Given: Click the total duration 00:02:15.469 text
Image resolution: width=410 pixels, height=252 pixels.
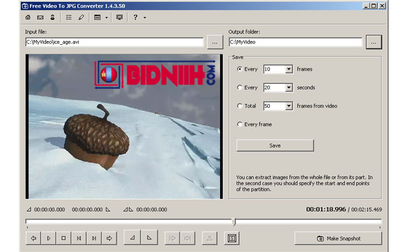Looking at the screenshot, I should (366, 209).
